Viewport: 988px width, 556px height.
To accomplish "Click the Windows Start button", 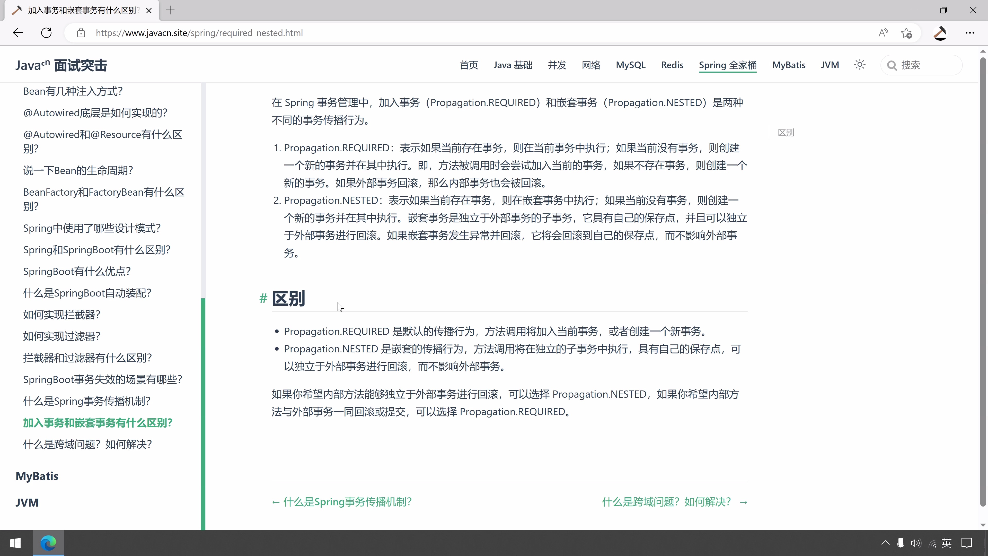I will point(15,543).
